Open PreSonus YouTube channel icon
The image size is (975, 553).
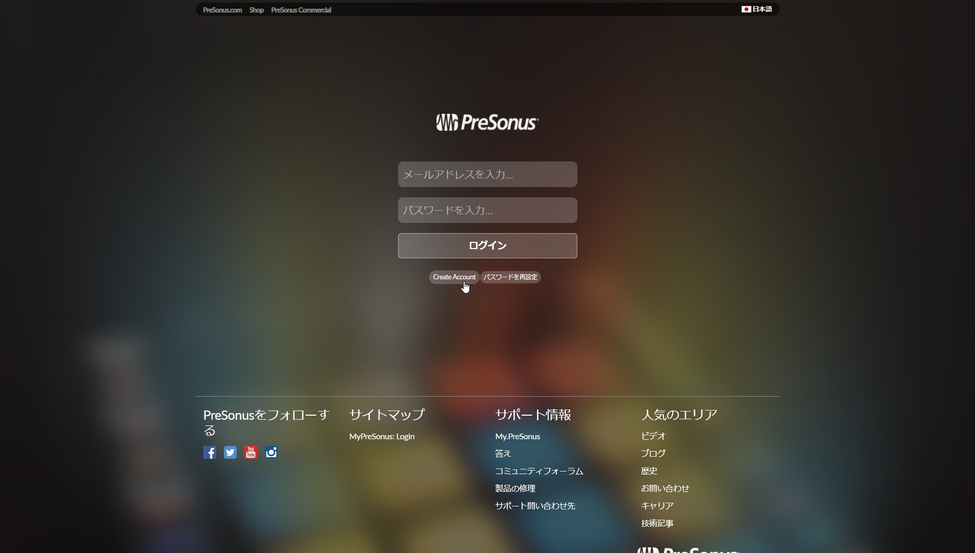[x=251, y=453]
